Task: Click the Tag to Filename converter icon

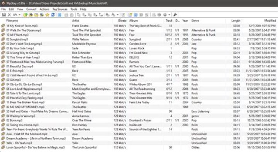Action: [x=79, y=15]
